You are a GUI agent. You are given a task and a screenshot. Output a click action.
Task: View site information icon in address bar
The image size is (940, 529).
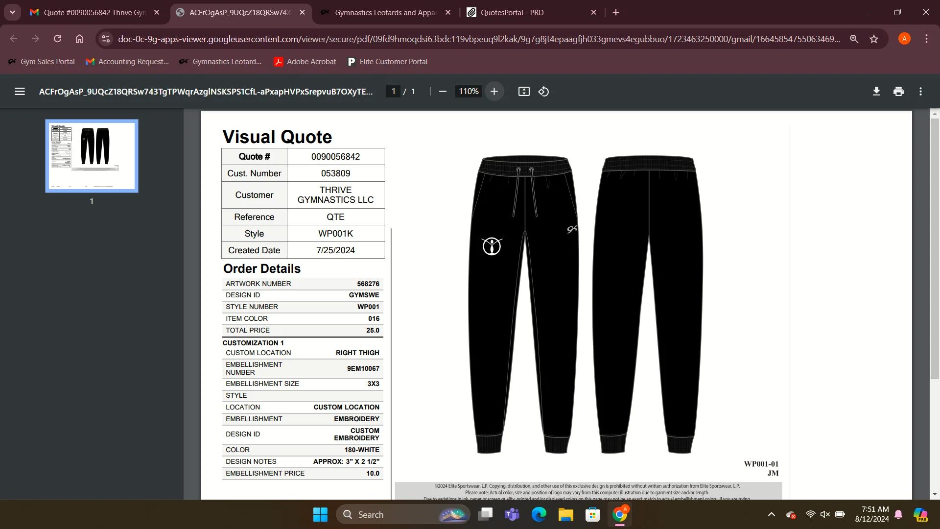tap(105, 39)
